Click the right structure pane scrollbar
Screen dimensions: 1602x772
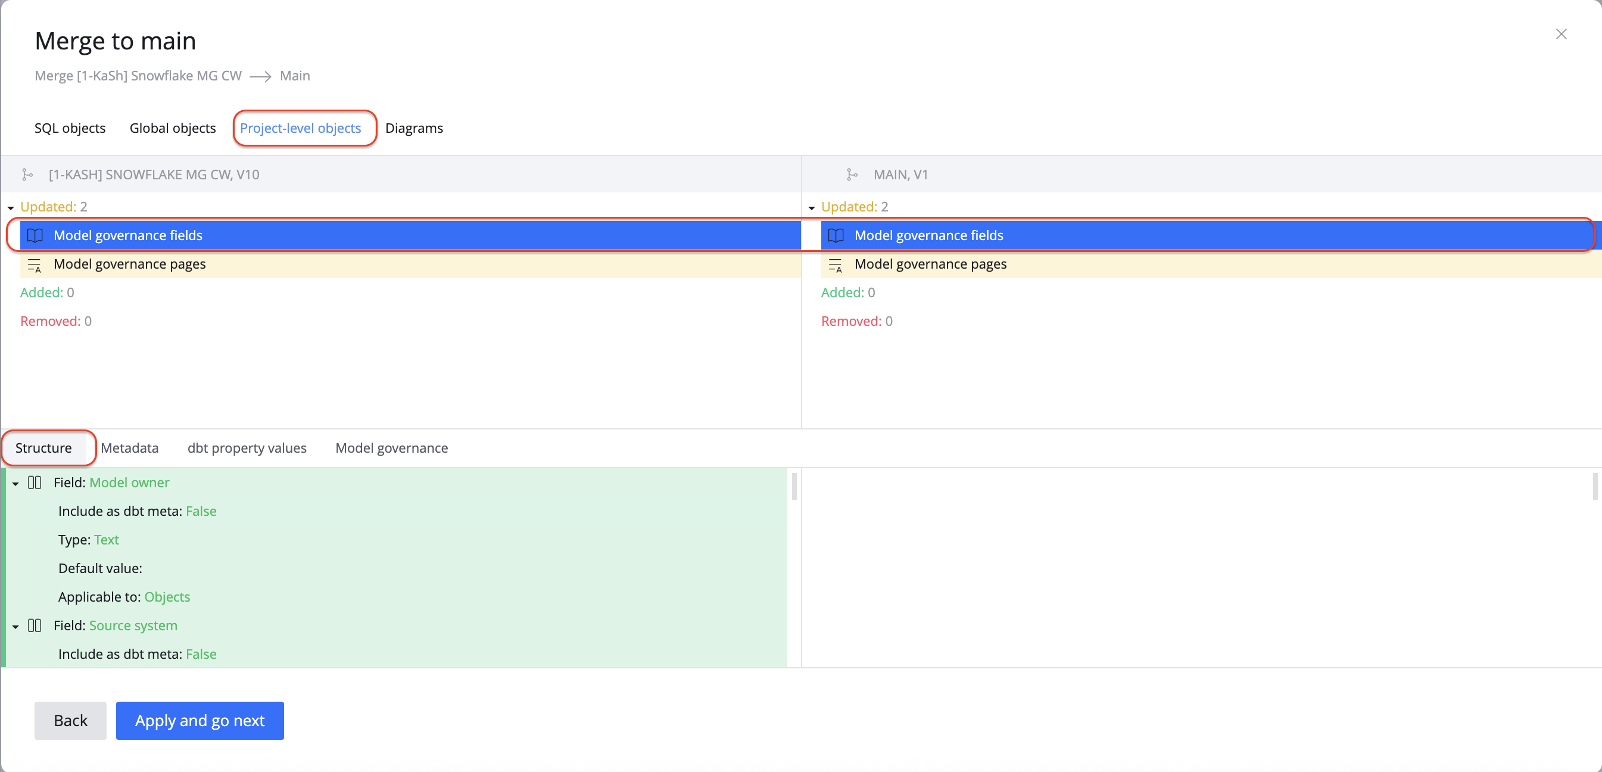(1594, 487)
